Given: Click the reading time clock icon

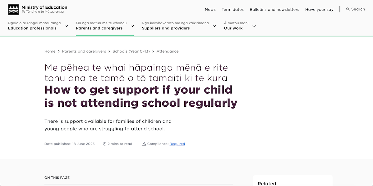Looking at the screenshot, I should click(x=105, y=144).
